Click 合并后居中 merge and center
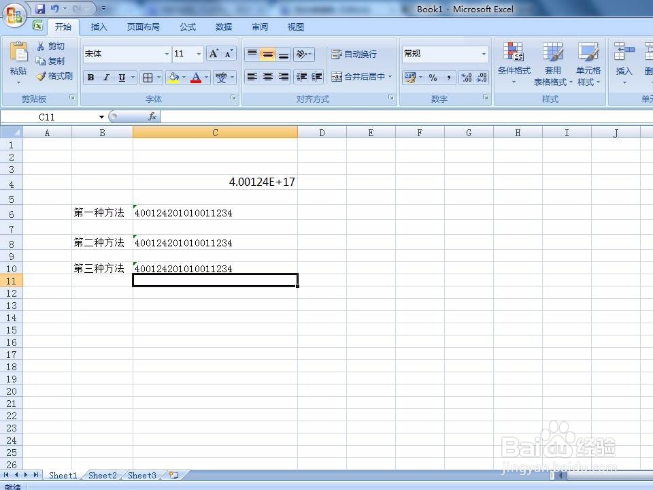This screenshot has width=653, height=490. 358,77
